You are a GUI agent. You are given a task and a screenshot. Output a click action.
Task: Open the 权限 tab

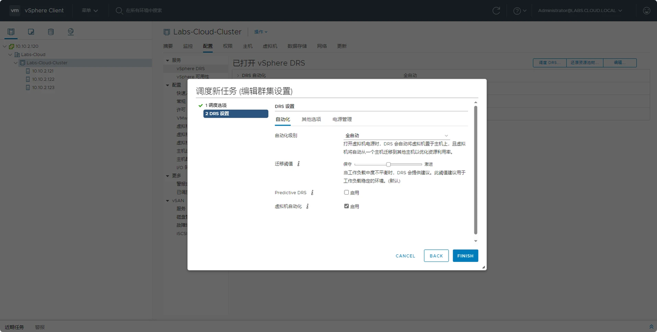tap(228, 46)
